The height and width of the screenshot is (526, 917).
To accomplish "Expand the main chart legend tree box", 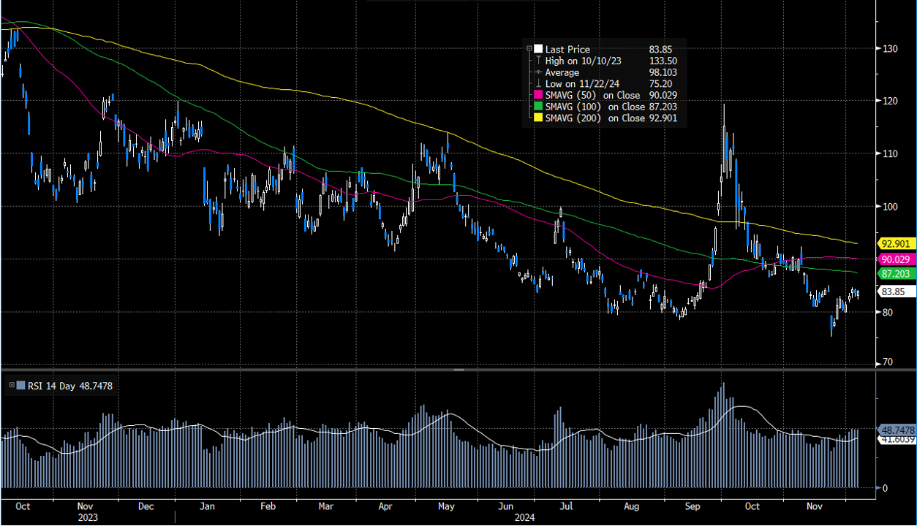I will point(529,49).
